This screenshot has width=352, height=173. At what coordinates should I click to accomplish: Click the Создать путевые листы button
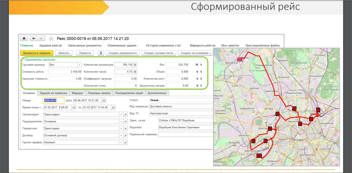click(x=159, y=53)
